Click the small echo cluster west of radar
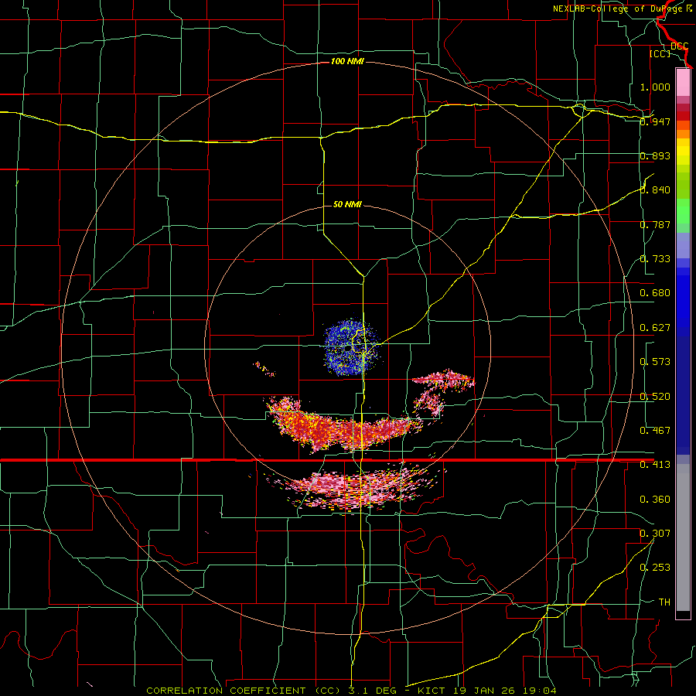This screenshot has width=696, height=696. click(x=265, y=369)
